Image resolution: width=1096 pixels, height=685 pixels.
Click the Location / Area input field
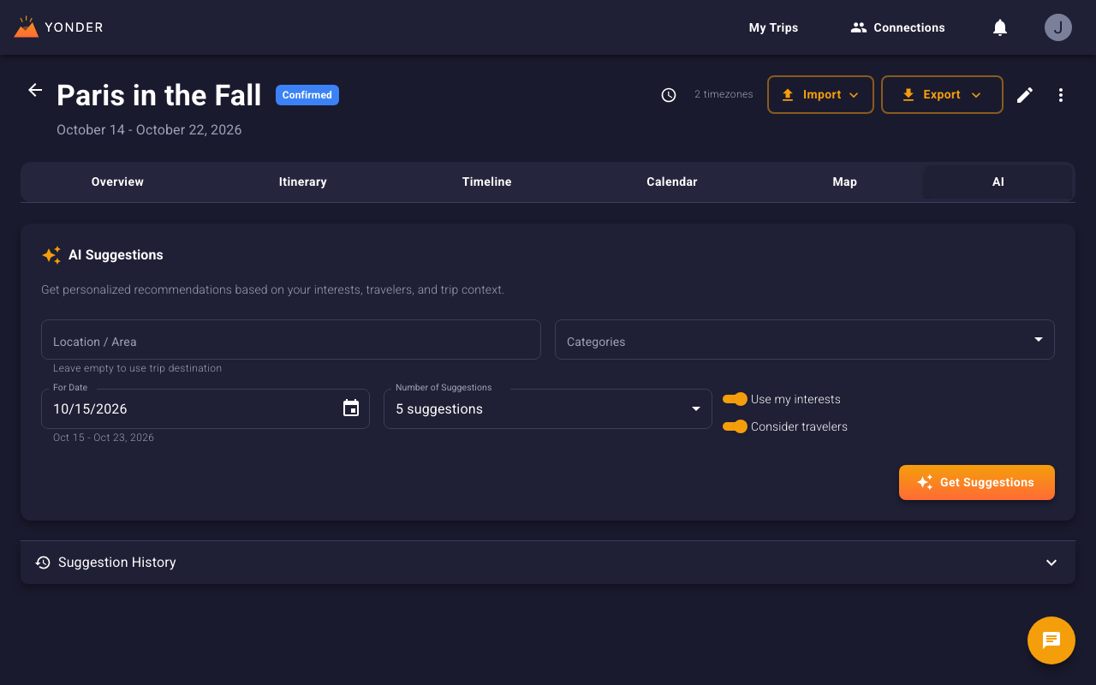point(291,339)
